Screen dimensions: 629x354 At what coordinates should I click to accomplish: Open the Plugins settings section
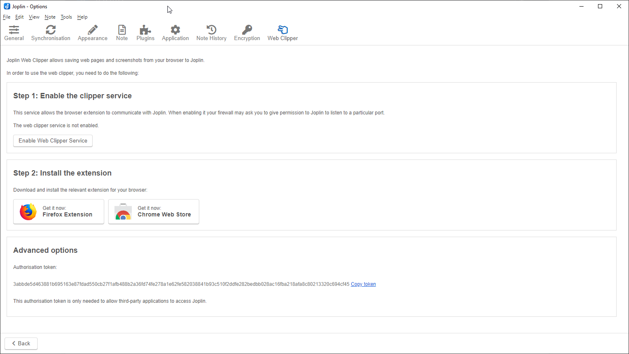click(145, 33)
